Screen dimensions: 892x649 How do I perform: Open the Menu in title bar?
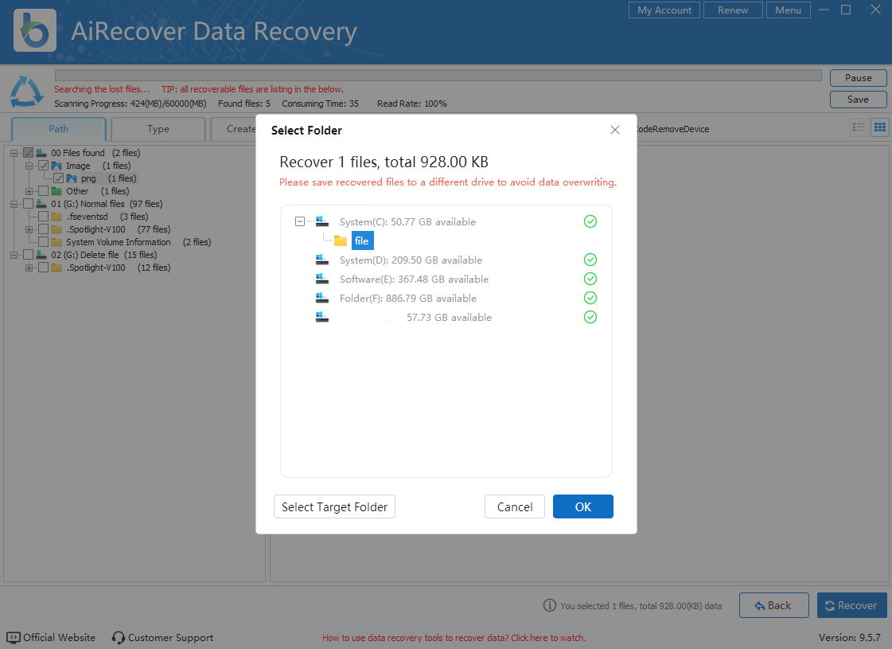tap(788, 10)
